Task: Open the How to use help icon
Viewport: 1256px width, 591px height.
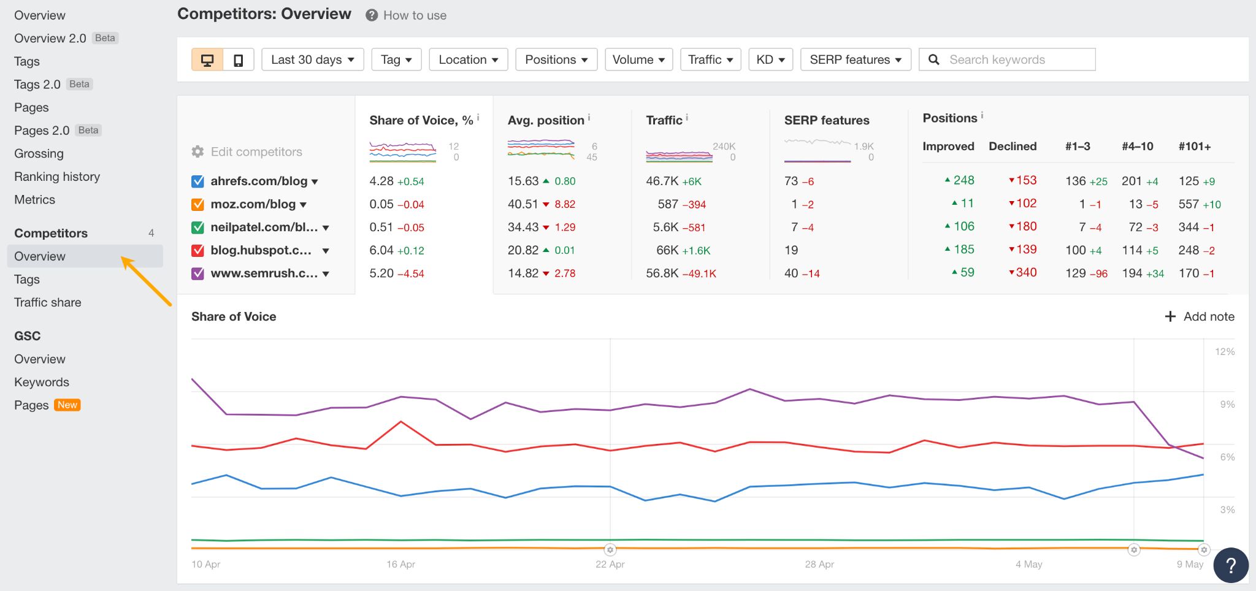Action: tap(372, 14)
